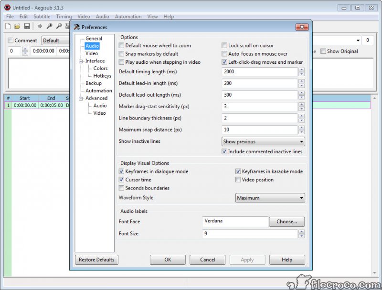
Task: Open the Subtitle menu
Action: [42, 17]
